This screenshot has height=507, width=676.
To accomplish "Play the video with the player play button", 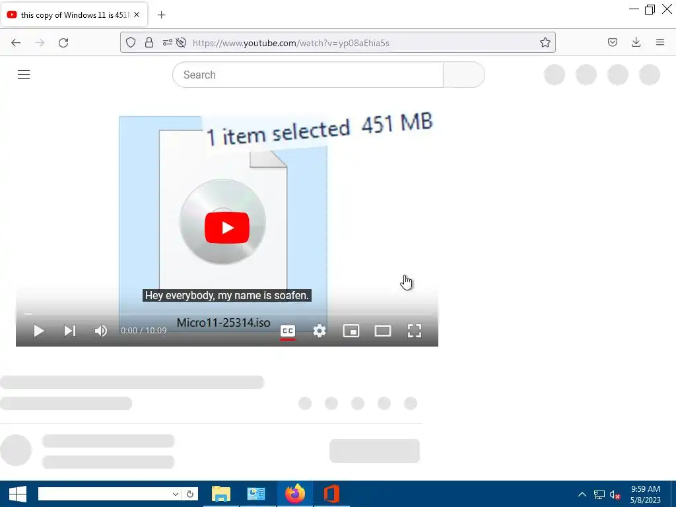I will coord(39,331).
